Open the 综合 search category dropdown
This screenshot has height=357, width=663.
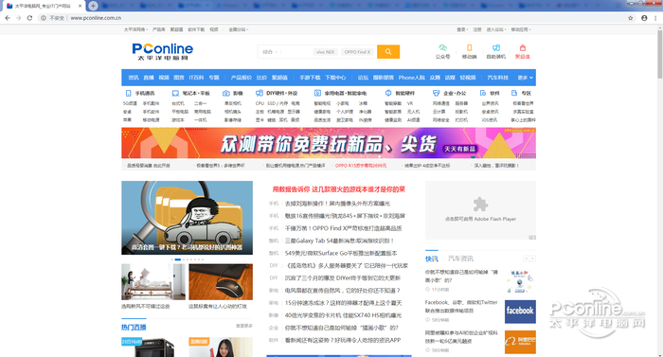[270, 52]
